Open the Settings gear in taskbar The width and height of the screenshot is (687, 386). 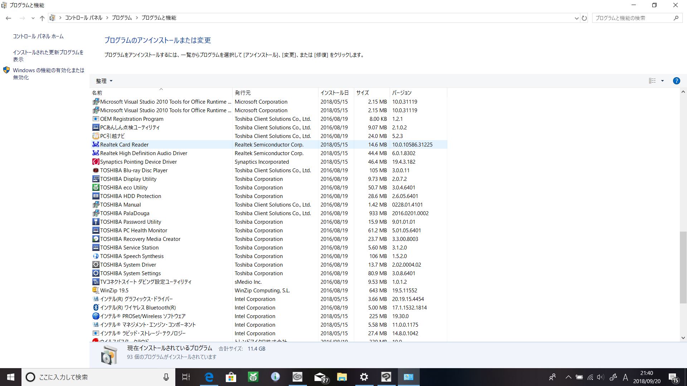tap(364, 377)
